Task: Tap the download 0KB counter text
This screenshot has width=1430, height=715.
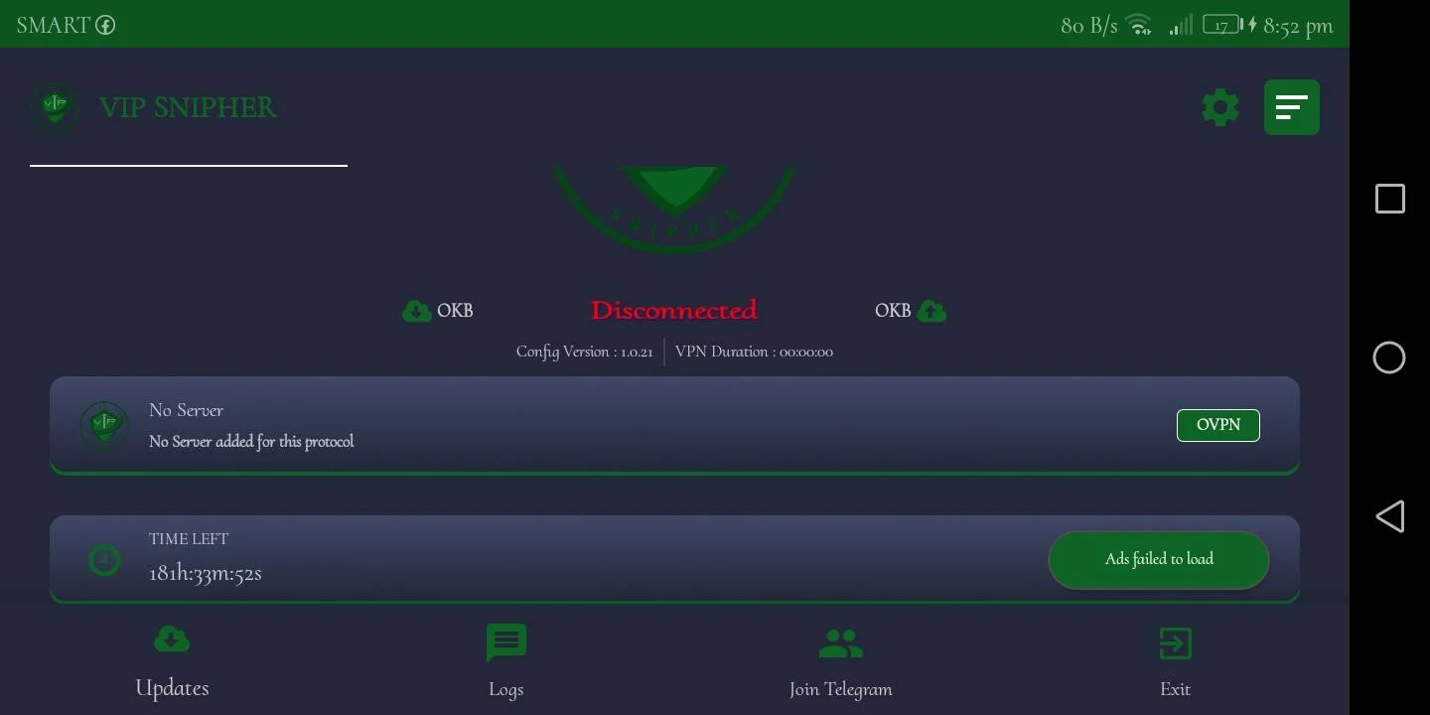Action: coord(455,311)
